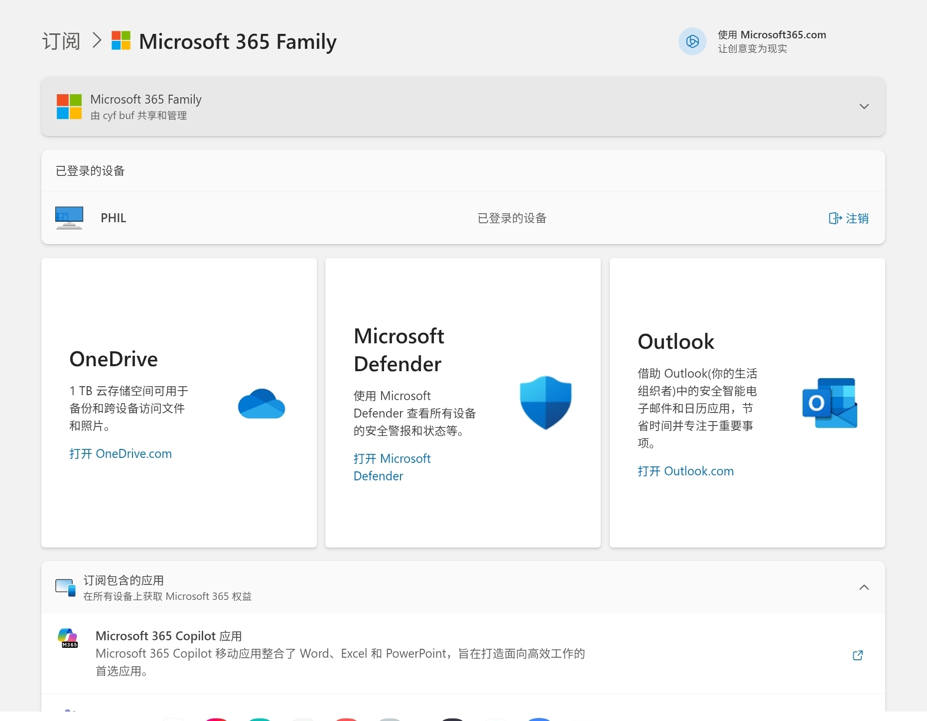Click the PHIL desktop computer icon

69,218
